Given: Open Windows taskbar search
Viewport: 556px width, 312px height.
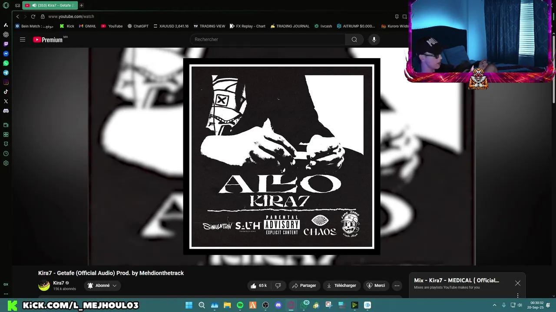Looking at the screenshot, I should (202, 305).
